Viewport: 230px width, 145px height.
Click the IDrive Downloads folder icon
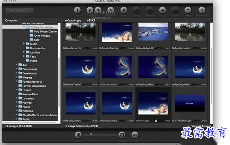pyautogui.click(x=20, y=86)
